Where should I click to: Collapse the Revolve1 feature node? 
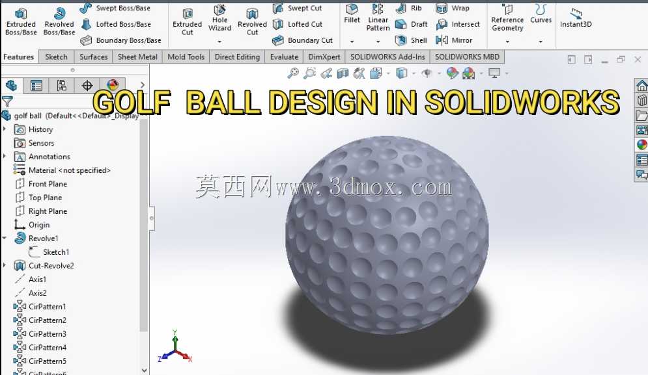point(5,238)
